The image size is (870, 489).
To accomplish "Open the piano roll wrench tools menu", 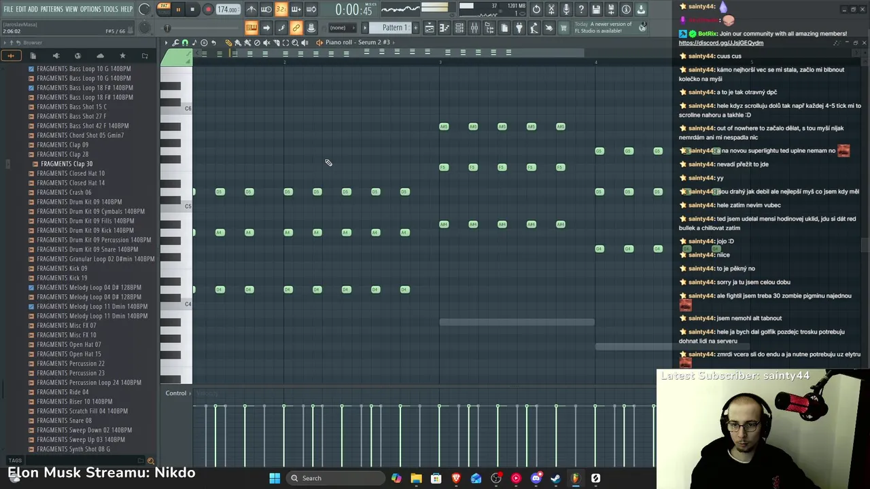I will 175,42.
